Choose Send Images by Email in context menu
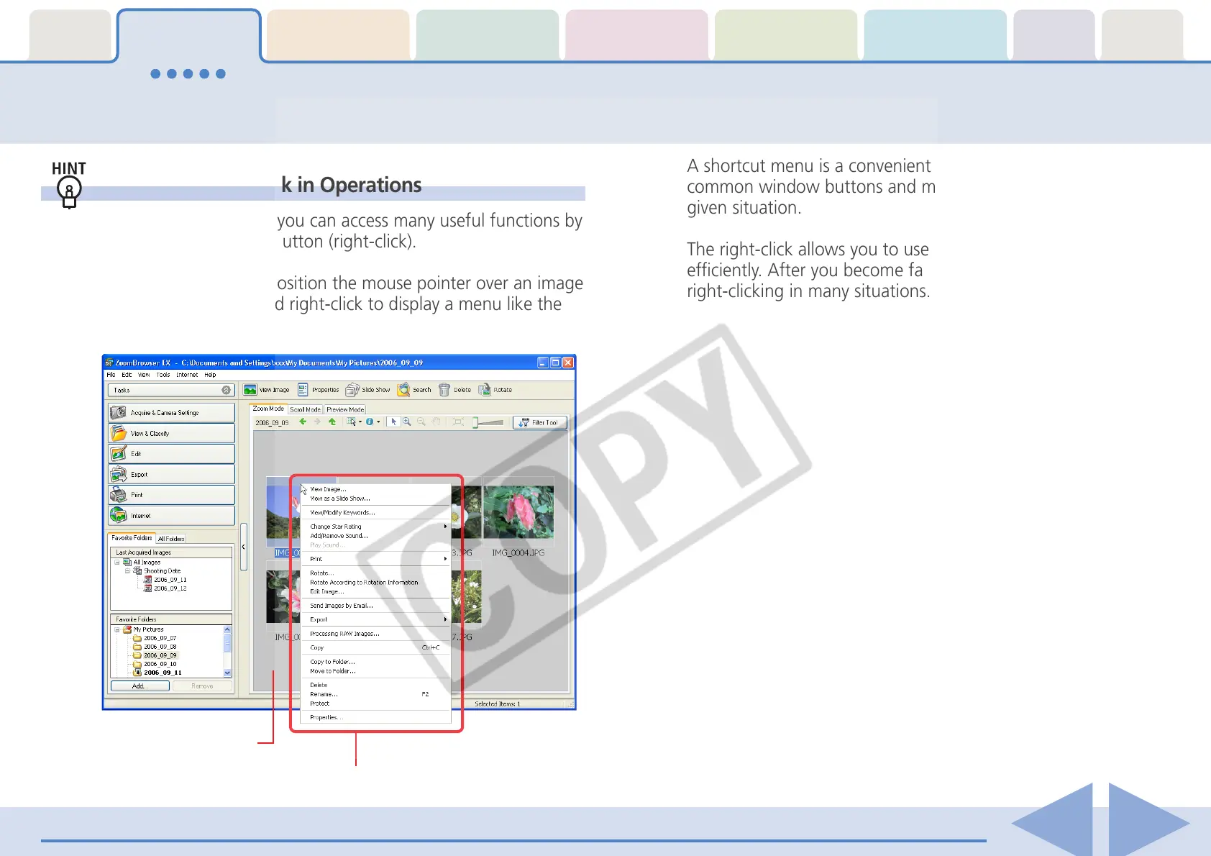The image size is (1211, 856). 375,606
